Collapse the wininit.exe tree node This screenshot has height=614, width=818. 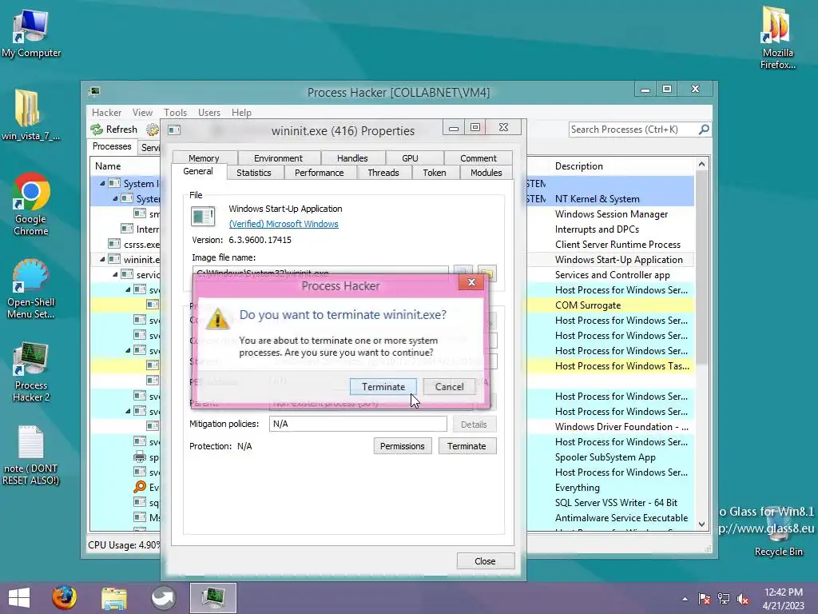(x=102, y=259)
